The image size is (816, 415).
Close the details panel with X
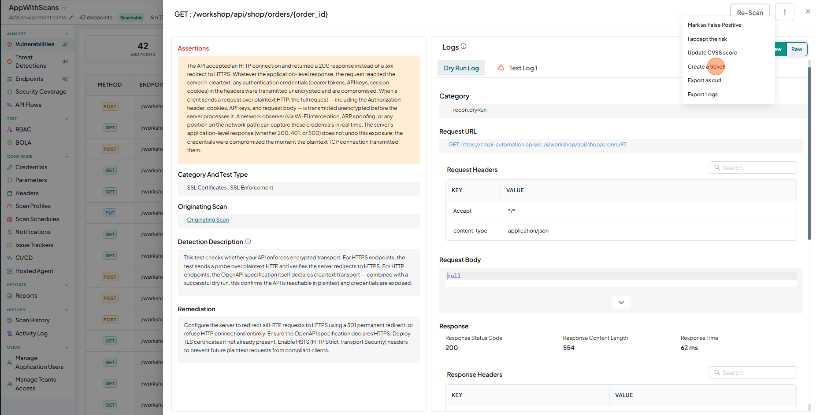pos(808,11)
